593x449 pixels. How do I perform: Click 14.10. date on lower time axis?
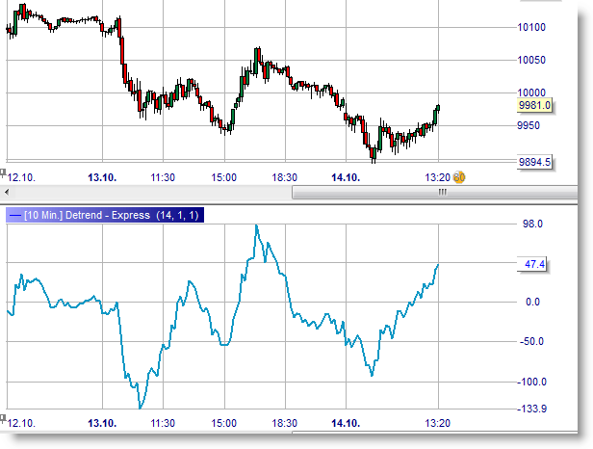(x=346, y=423)
